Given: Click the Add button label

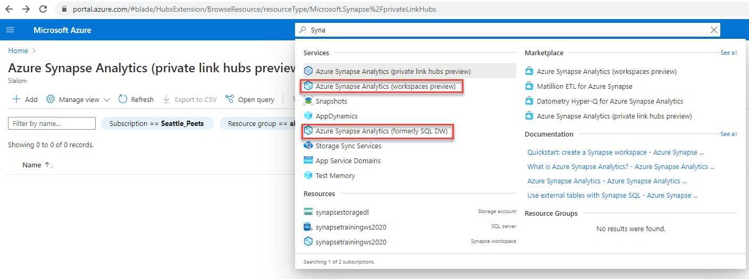Looking at the screenshot, I should [31, 99].
